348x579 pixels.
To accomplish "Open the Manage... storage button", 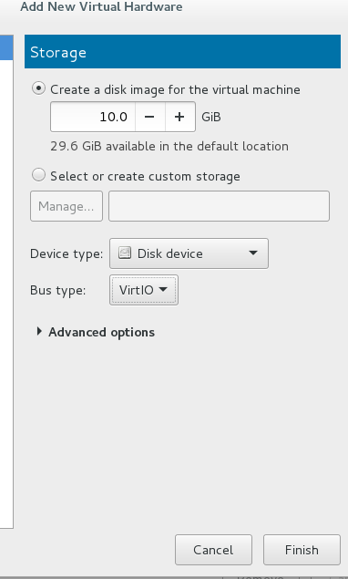I will pyautogui.click(x=67, y=206).
